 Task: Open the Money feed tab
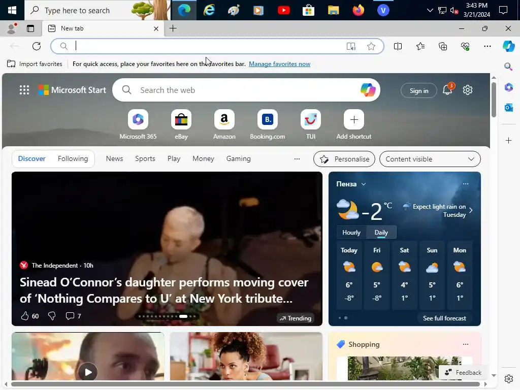point(203,158)
